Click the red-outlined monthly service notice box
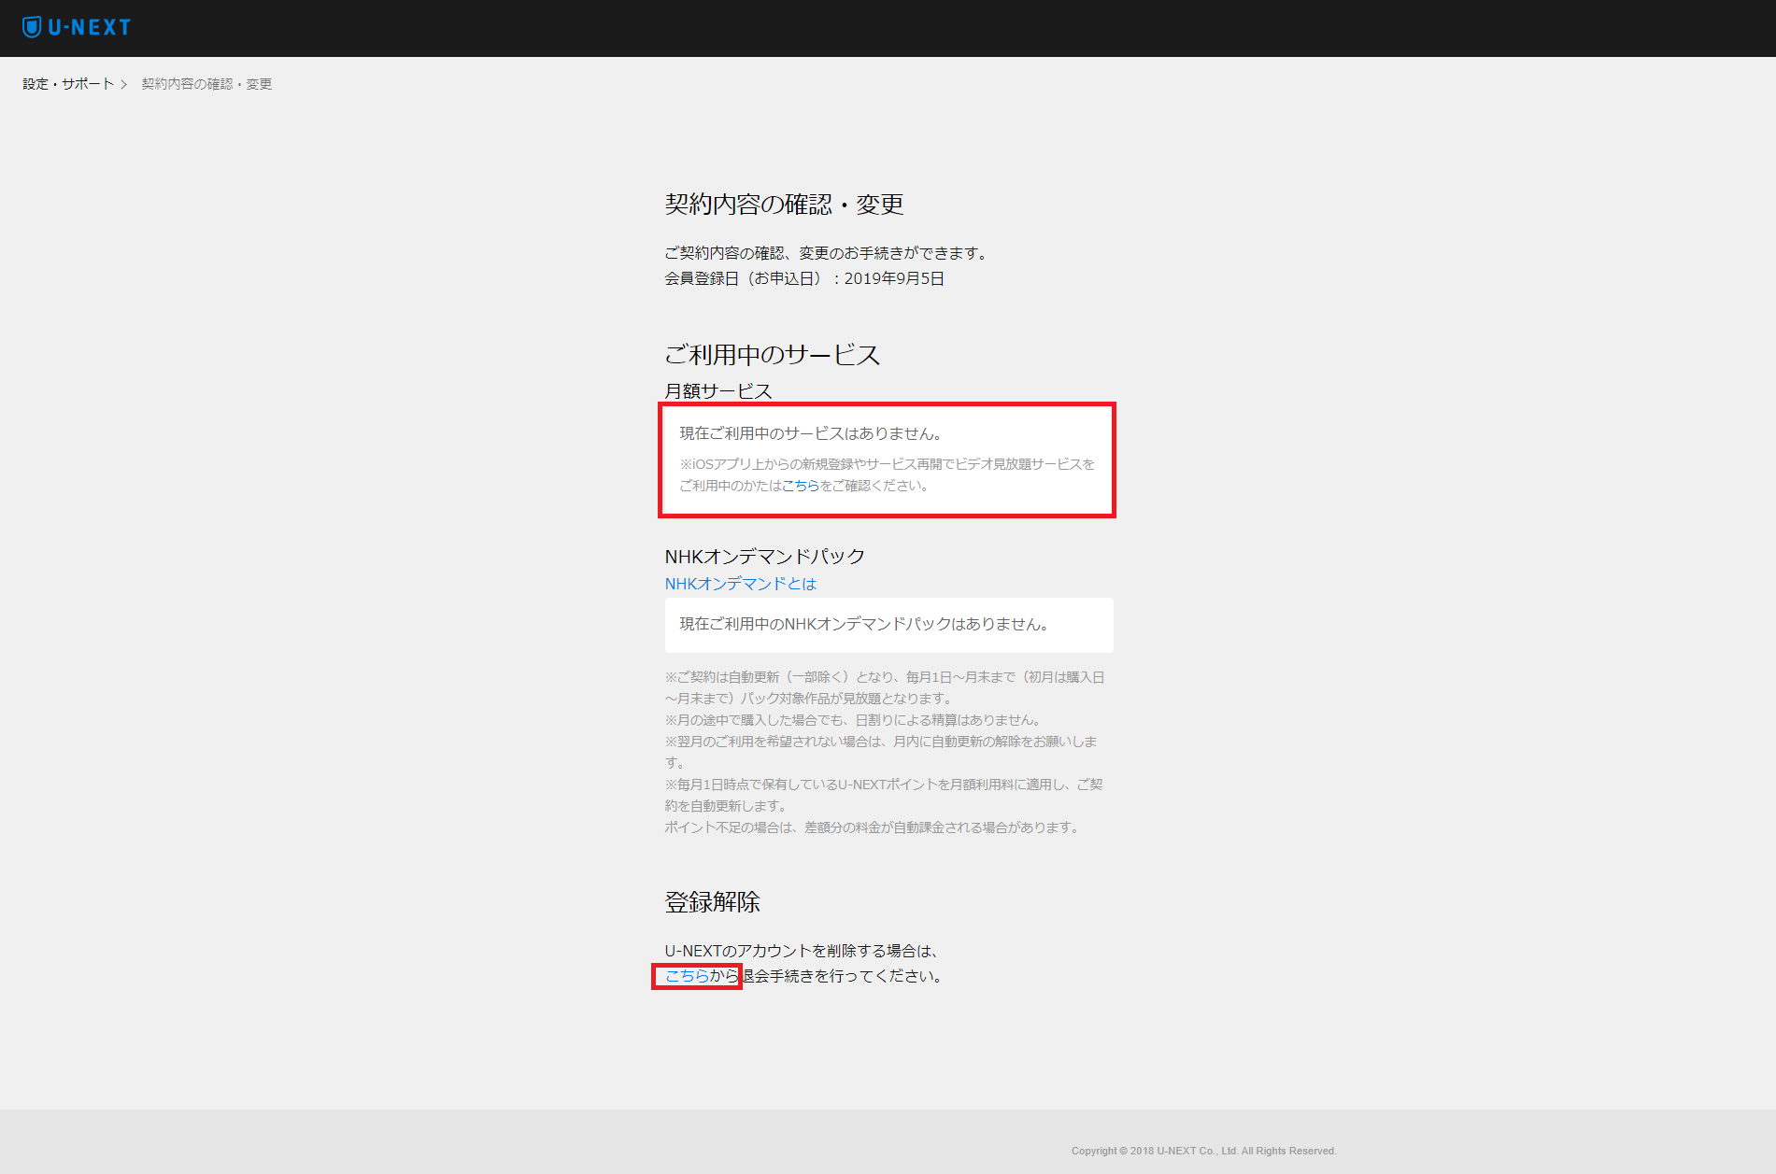This screenshot has width=1776, height=1174. (886, 460)
